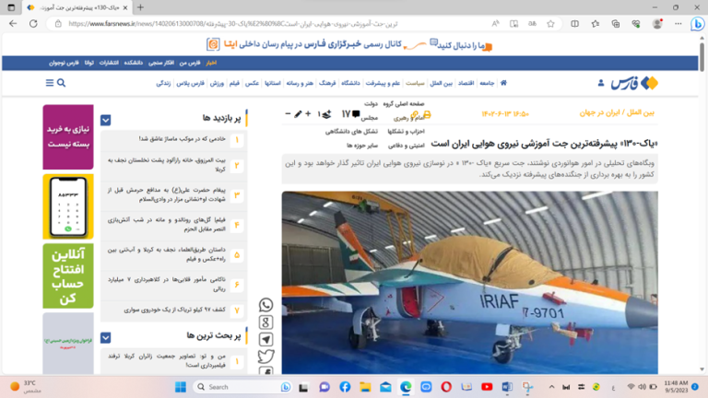Share the article via Telegram icon
The image size is (708, 398).
click(x=265, y=340)
